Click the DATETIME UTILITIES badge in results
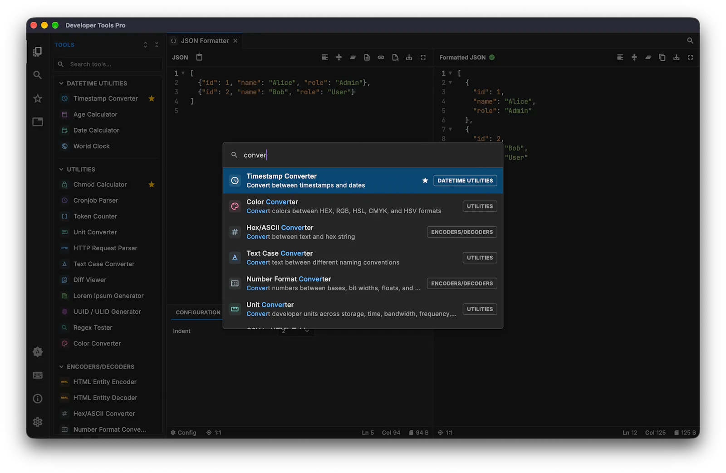This screenshot has width=726, height=473. [x=465, y=180]
